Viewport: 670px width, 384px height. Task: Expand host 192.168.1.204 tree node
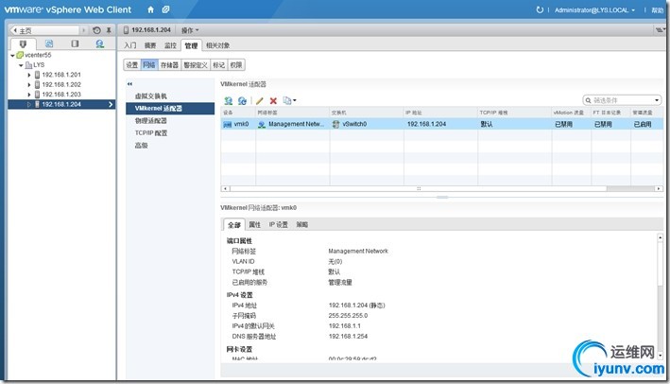tap(29, 104)
